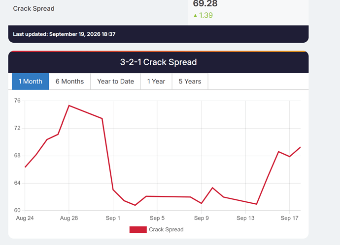Select the 5 Years tab

click(190, 82)
